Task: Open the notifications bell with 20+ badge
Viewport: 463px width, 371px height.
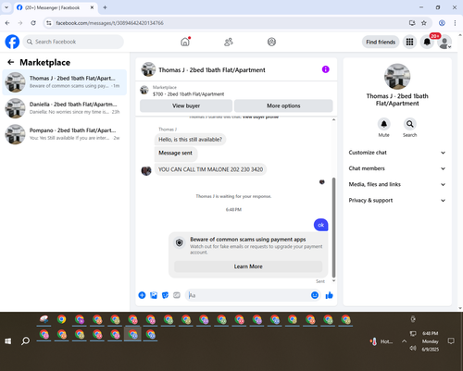Action: click(427, 42)
